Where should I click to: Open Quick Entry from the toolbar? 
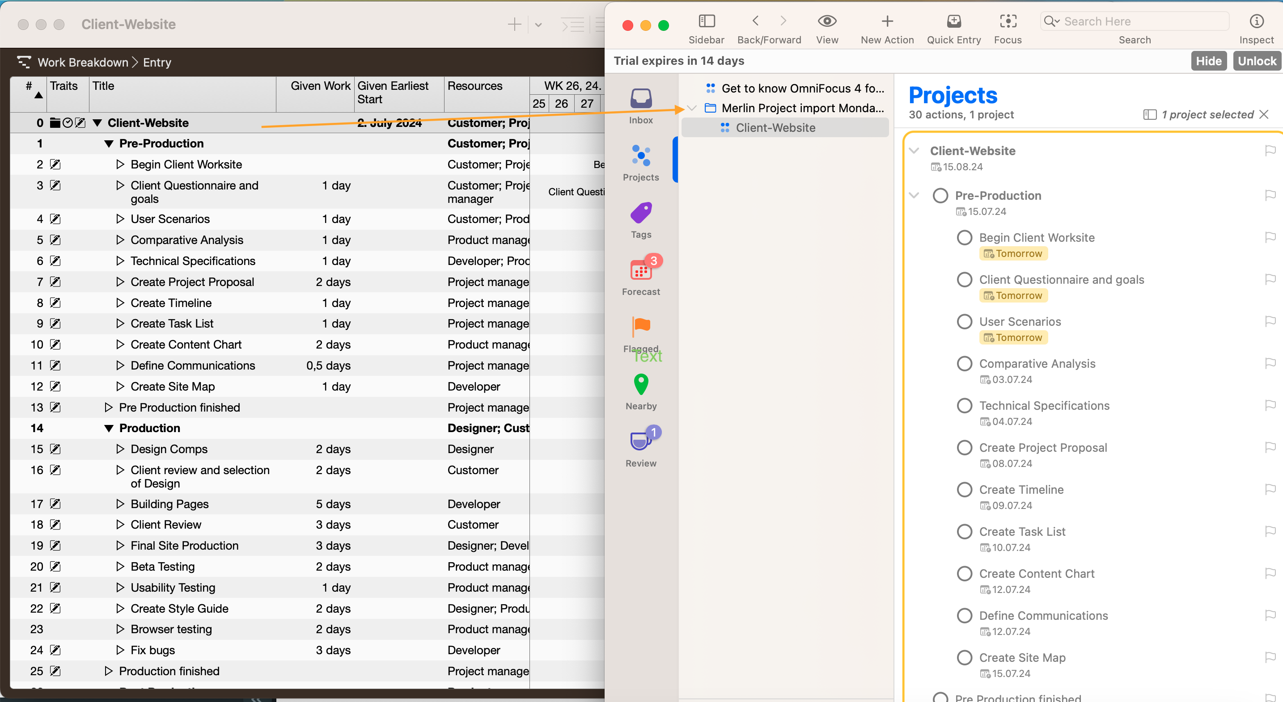(x=954, y=21)
